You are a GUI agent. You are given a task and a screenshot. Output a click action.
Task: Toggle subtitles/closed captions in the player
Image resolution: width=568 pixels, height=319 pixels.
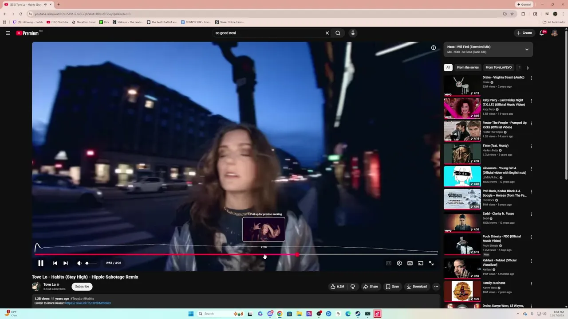tap(389, 263)
